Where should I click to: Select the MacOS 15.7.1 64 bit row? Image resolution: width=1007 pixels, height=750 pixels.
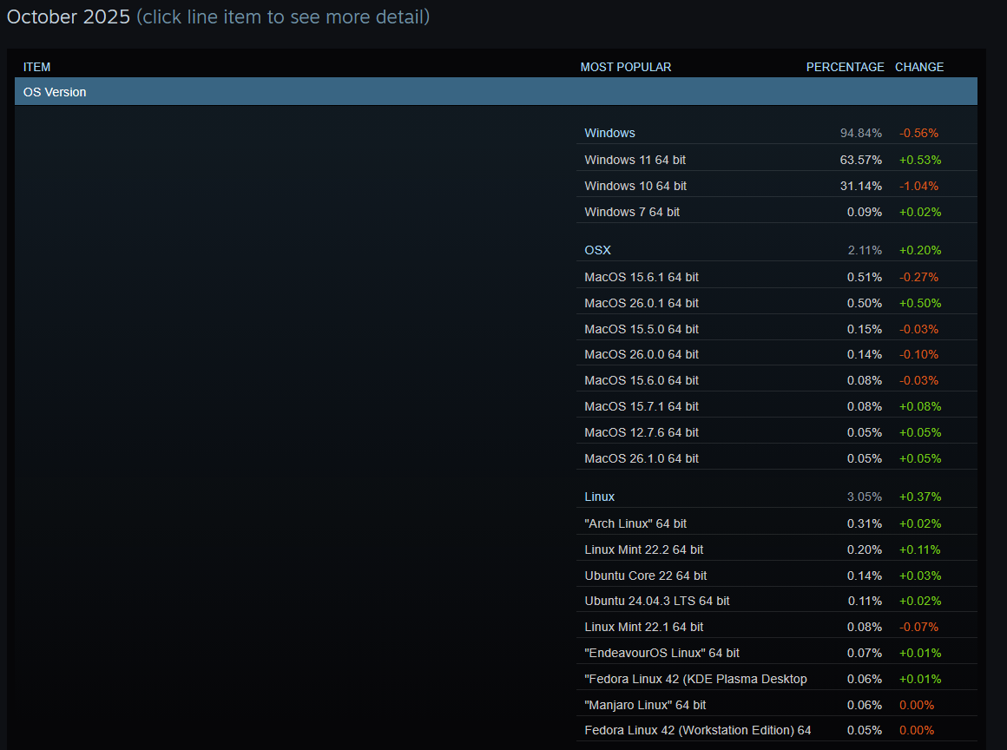pos(777,406)
